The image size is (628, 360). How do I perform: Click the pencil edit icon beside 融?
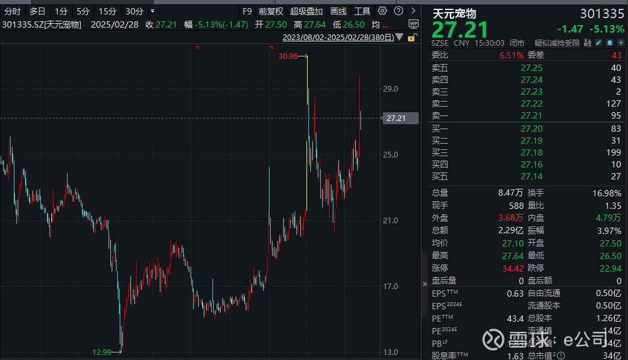(599, 43)
